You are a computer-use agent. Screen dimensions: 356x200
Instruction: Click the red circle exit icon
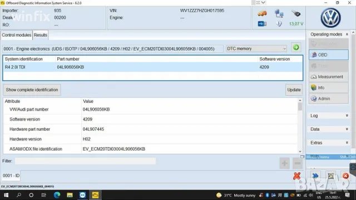click(x=345, y=176)
